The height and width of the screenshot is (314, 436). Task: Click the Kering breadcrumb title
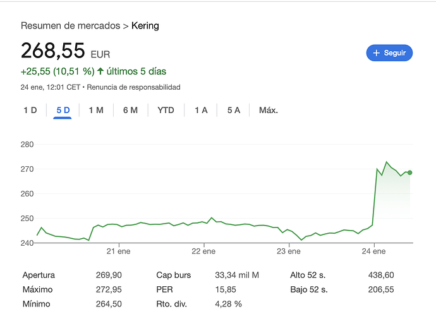[x=145, y=25]
